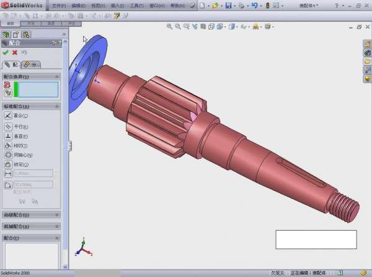Click the pushpin keep-visible icon
This screenshot has width=372, height=277.
(54, 43)
